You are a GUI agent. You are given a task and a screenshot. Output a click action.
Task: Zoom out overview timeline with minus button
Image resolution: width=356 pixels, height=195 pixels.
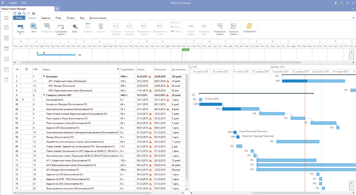351,57
